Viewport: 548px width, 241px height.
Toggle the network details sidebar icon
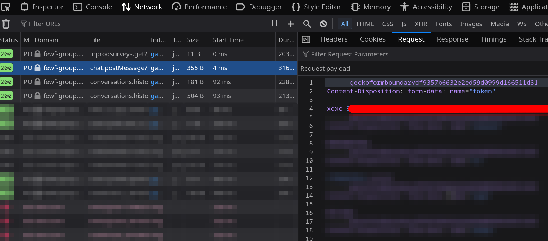pos(306,39)
